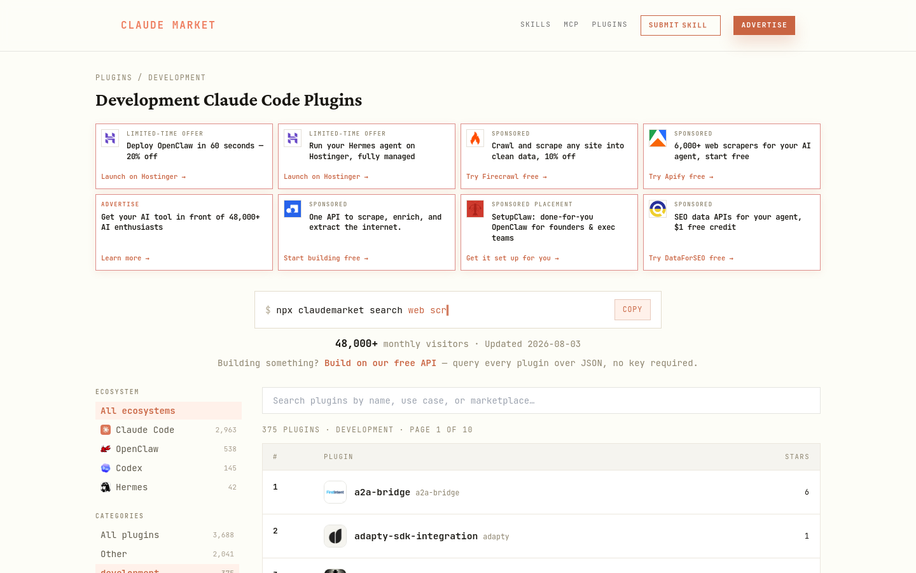This screenshot has height=573, width=916.
Task: Click the Plugins breadcrumb link
Action: (x=114, y=78)
